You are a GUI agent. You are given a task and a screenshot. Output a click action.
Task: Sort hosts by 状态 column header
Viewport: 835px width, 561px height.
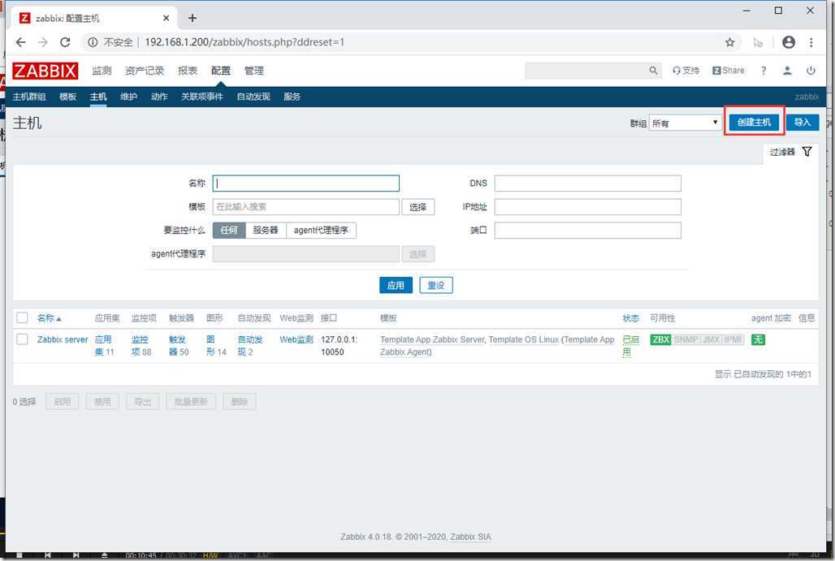pos(630,318)
